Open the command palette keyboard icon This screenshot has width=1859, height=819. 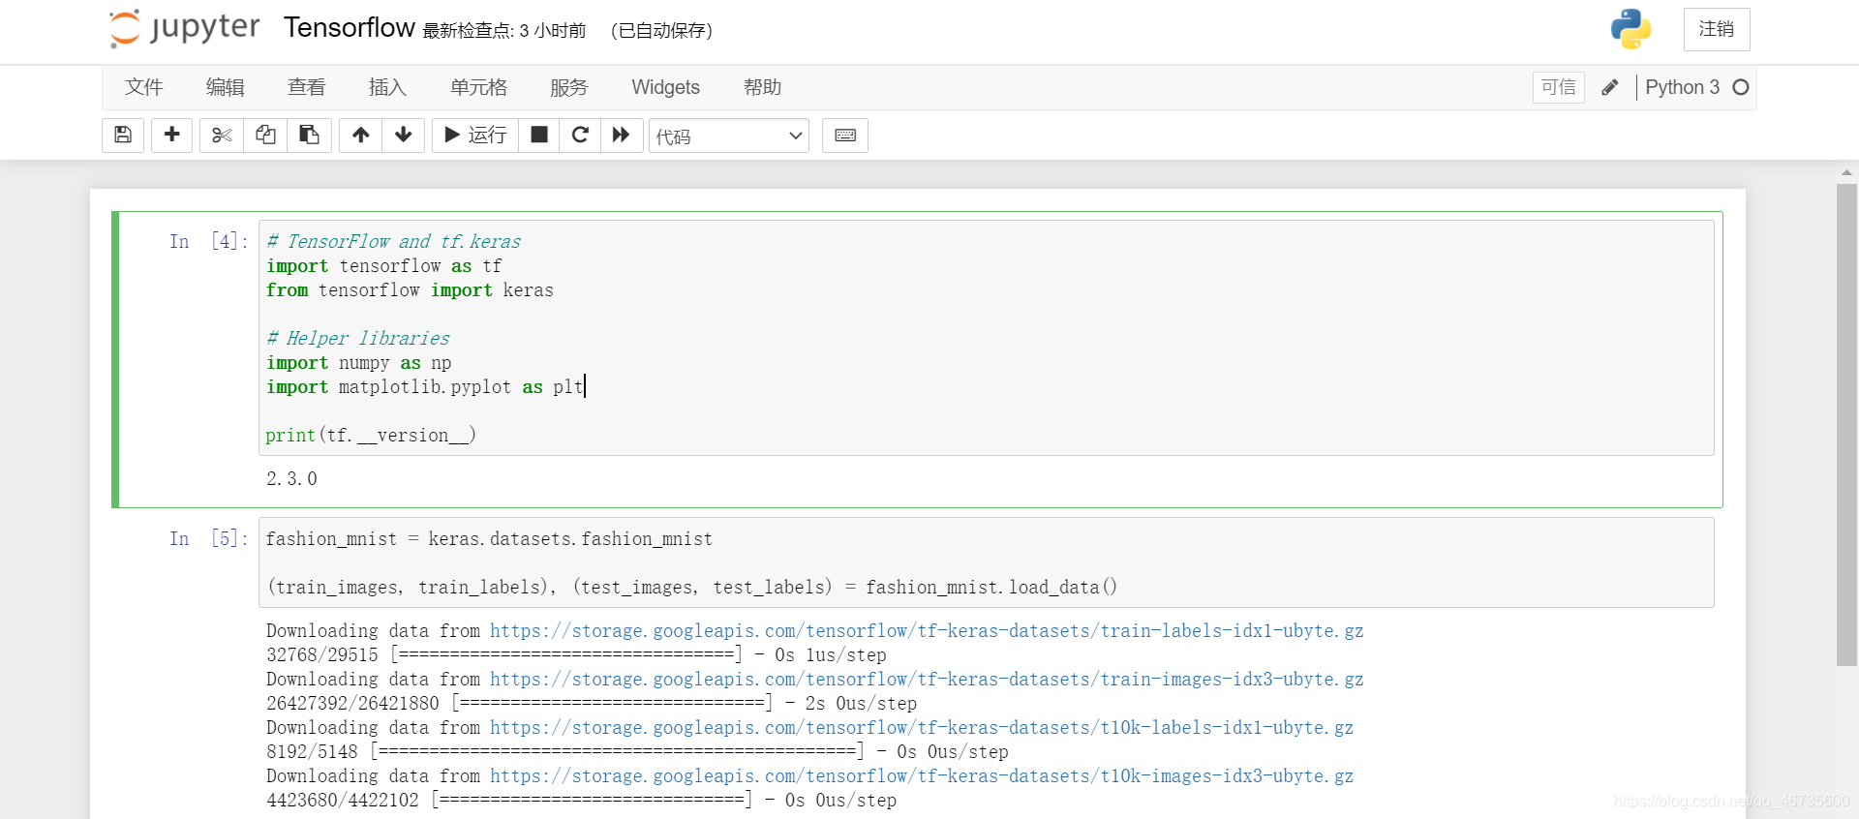[845, 136]
